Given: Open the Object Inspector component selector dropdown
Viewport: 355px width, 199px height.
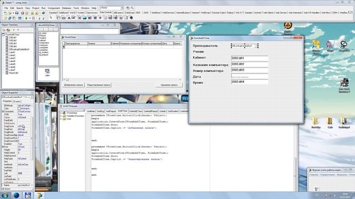Looking at the screenshot, I should click(x=32, y=97).
